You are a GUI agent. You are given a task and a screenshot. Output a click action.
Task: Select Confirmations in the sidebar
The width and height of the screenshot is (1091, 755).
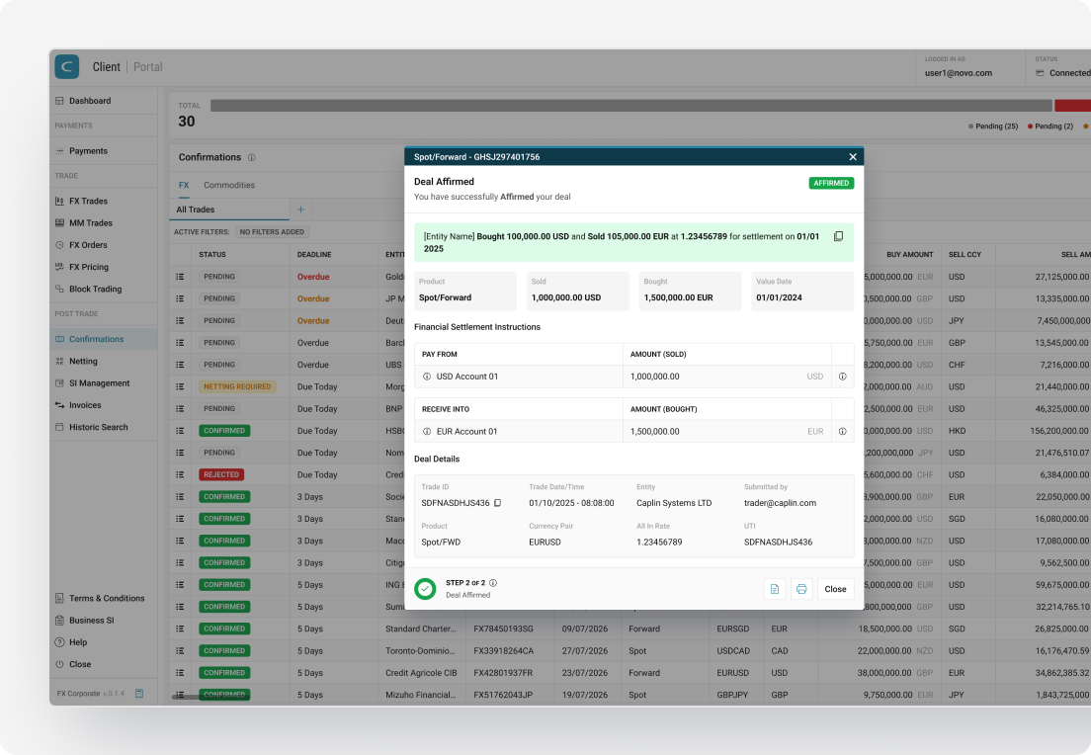103,340
